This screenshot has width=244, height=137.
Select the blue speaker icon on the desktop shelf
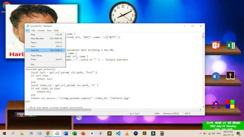coord(216,76)
